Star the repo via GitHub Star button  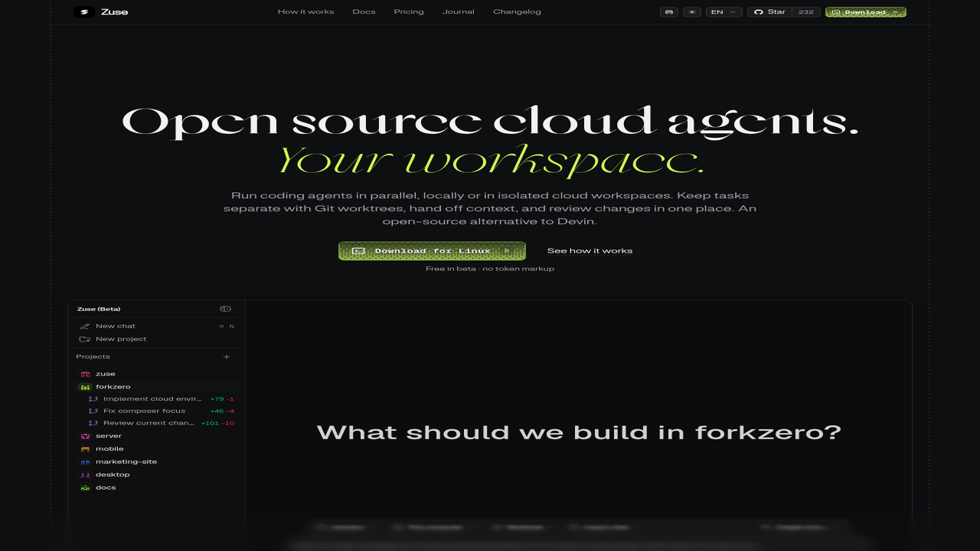(x=769, y=12)
